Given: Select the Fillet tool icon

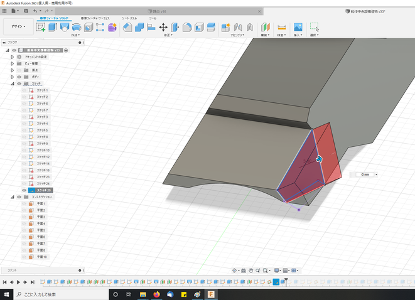Looking at the screenshot, I should pyautogui.click(x=187, y=27).
